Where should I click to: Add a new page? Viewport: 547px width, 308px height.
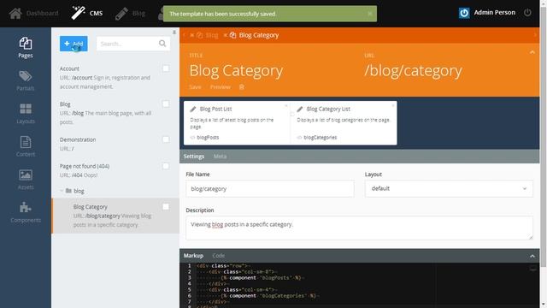click(x=74, y=44)
